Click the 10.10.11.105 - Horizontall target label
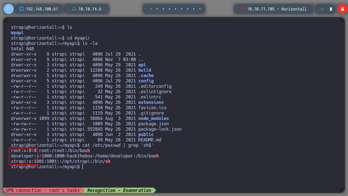 pos(277,9)
